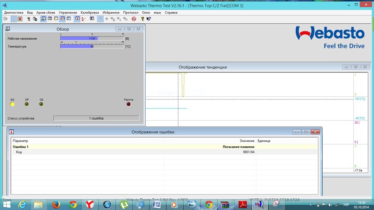Open the Управление menu
This screenshot has height=210, width=374.
pos(68,12)
